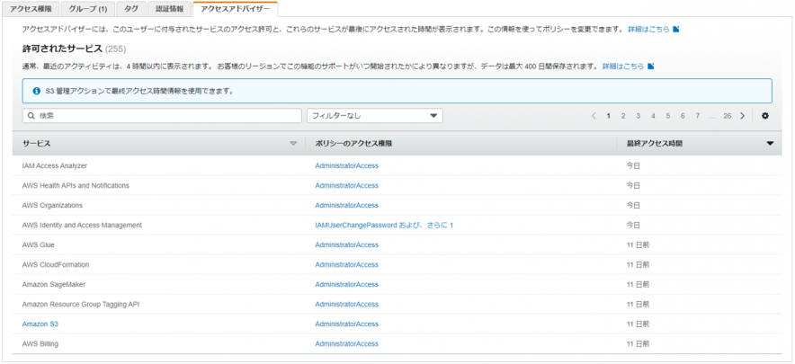Click the IAM Access Analyzer service name
The image size is (795, 364).
pyautogui.click(x=55, y=165)
